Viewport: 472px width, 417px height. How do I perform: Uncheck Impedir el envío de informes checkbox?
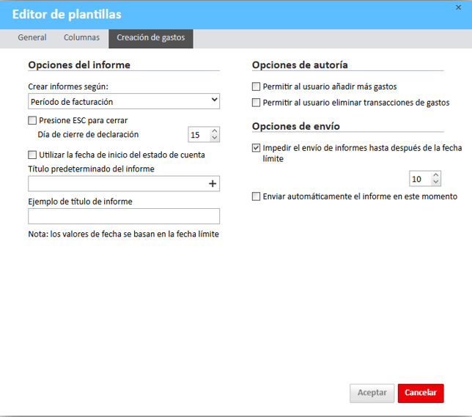pos(256,148)
